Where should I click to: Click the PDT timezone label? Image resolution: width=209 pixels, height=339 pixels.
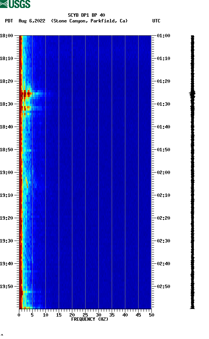tap(9, 21)
